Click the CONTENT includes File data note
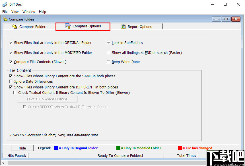Viewport: 245px width, 166px height. click(54, 135)
